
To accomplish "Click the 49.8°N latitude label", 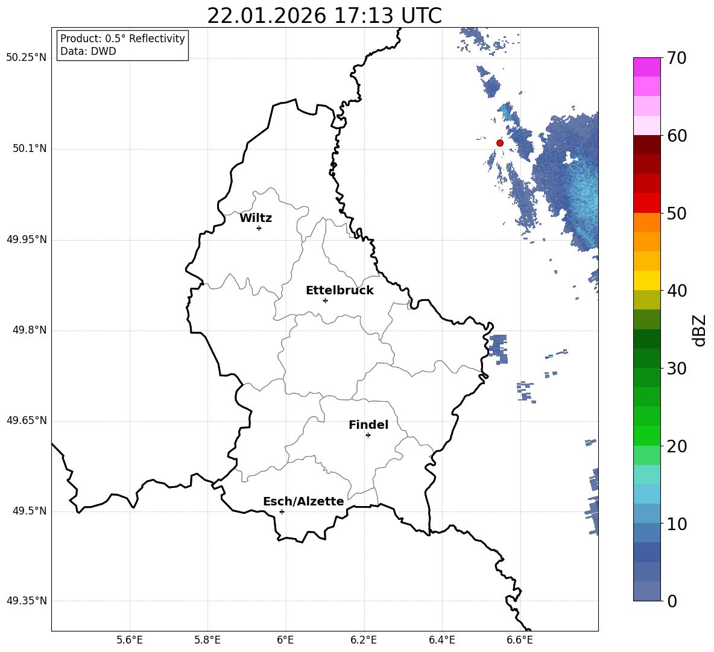I will (30, 330).
